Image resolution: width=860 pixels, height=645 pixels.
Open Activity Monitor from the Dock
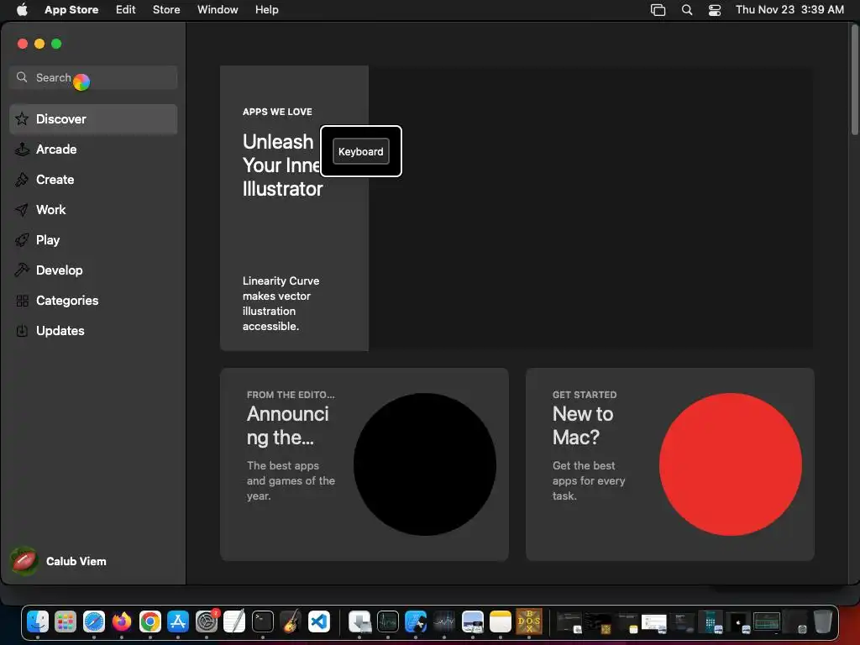(388, 621)
